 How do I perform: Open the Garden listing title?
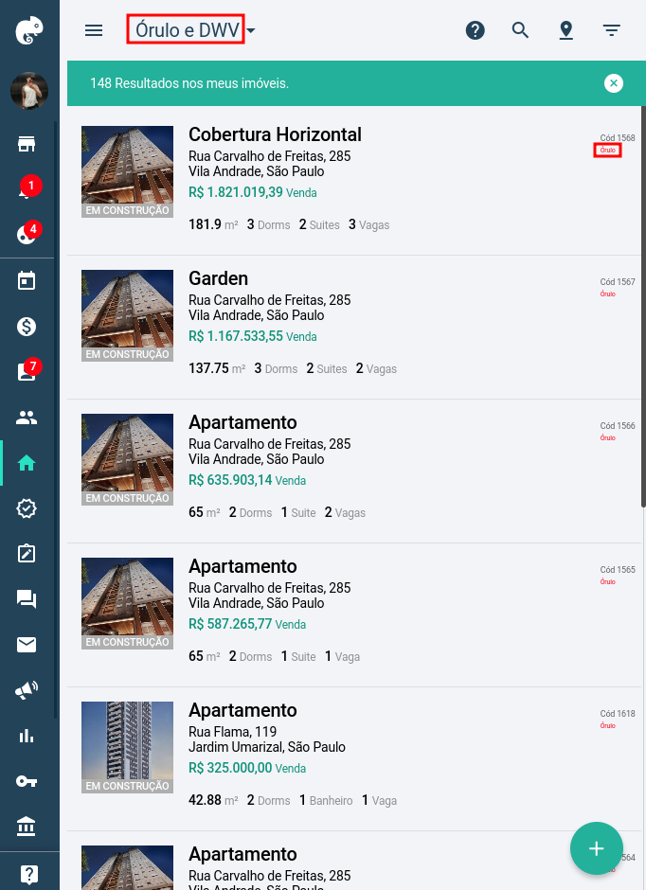[218, 278]
